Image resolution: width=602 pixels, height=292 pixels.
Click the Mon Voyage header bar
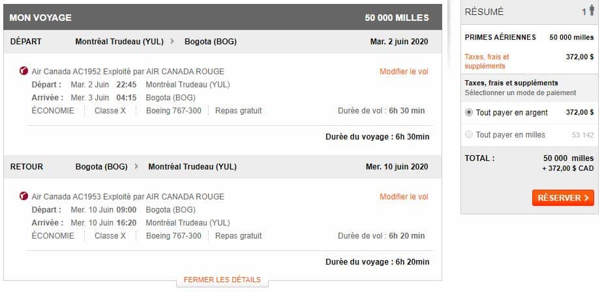point(40,18)
